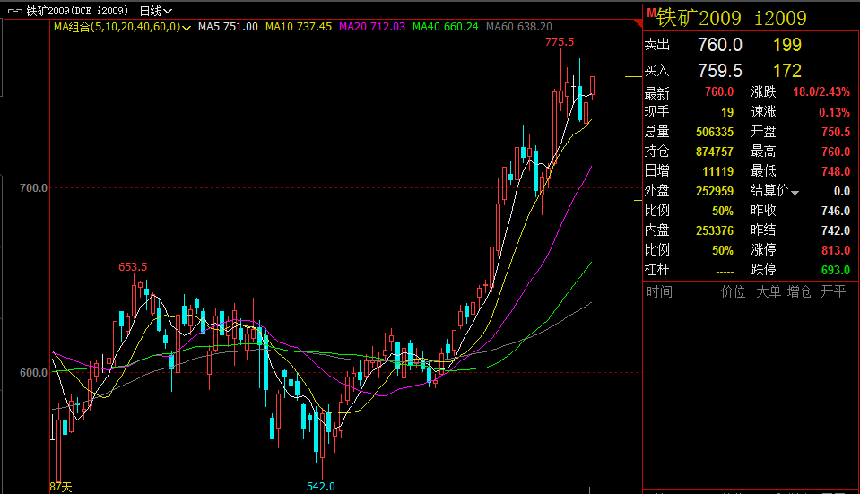Click the 涨跌 value 18.0/2.43%
The image size is (860, 494).
(821, 92)
